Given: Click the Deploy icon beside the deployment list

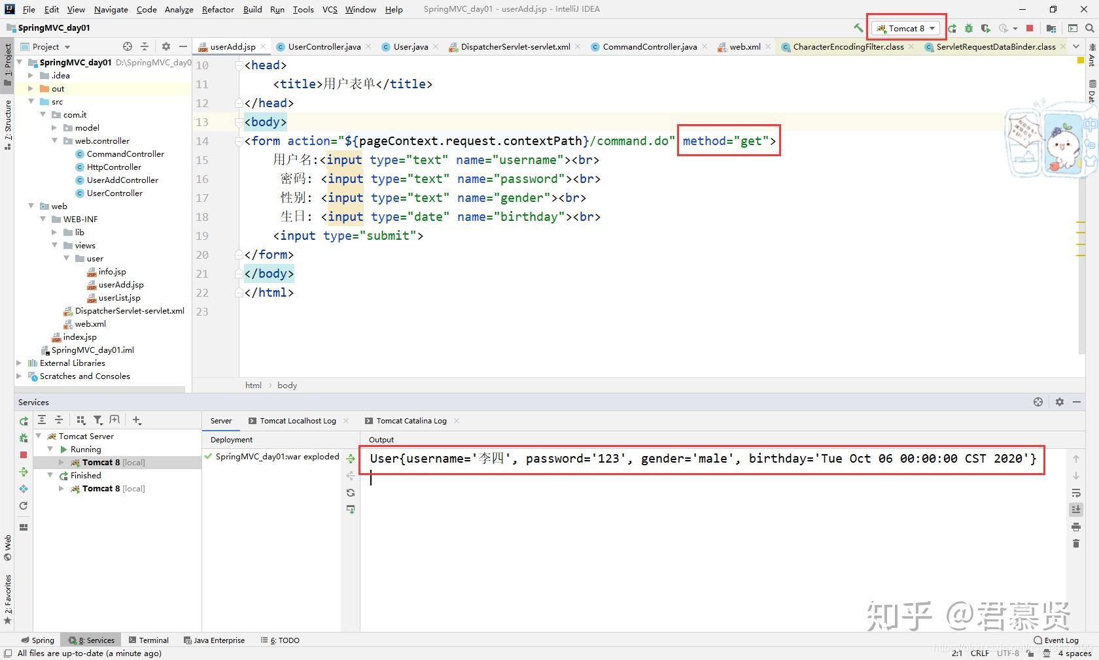Looking at the screenshot, I should coord(351,459).
